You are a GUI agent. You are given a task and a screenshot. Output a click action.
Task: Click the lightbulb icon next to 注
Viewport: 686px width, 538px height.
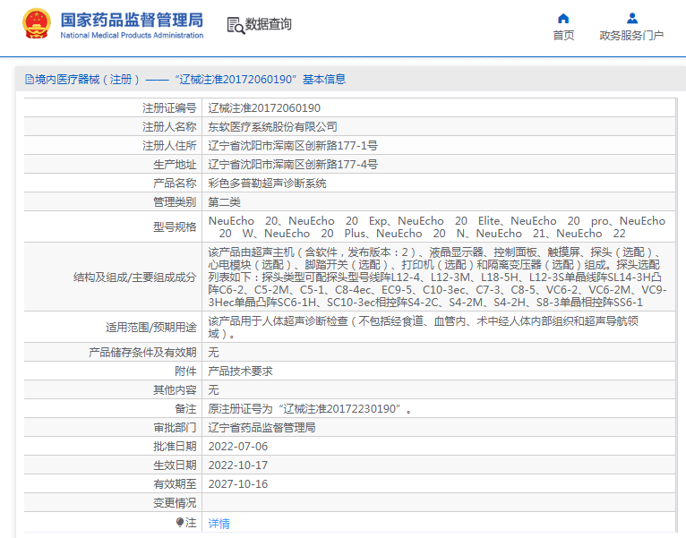tap(179, 522)
